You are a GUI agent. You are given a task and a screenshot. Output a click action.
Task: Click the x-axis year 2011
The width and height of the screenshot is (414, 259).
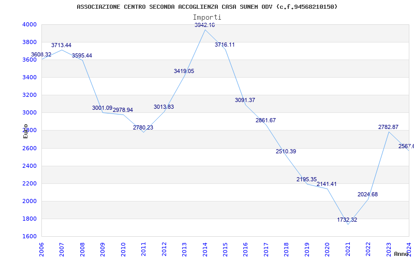143,250
